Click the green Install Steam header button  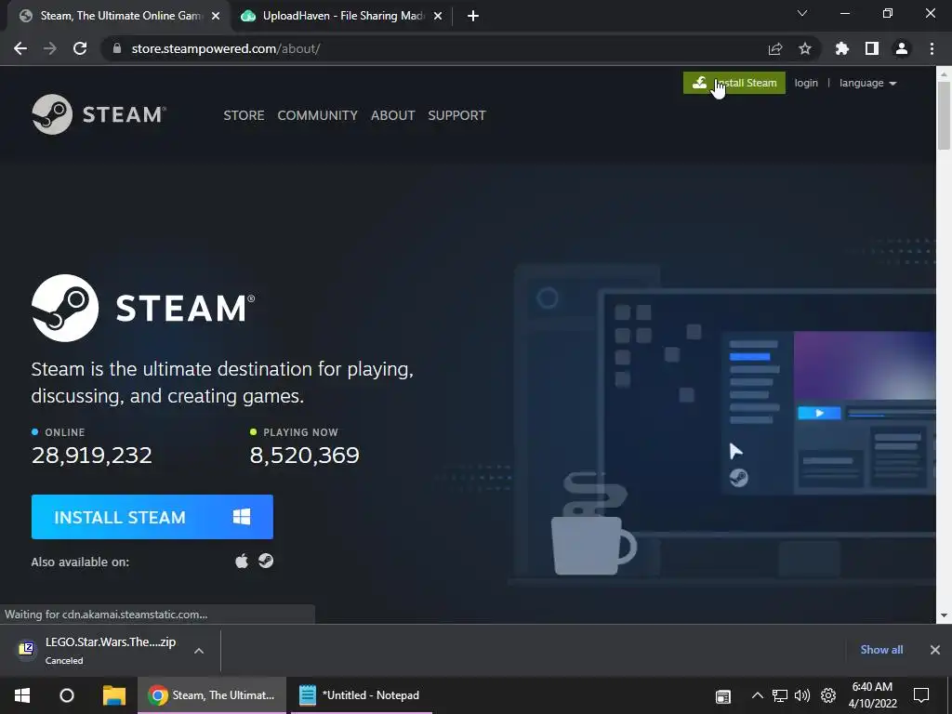(x=734, y=83)
